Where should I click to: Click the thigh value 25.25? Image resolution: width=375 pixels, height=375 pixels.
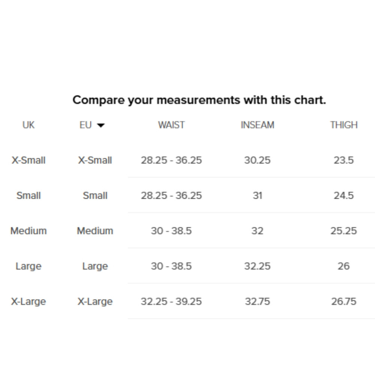[x=343, y=231]
